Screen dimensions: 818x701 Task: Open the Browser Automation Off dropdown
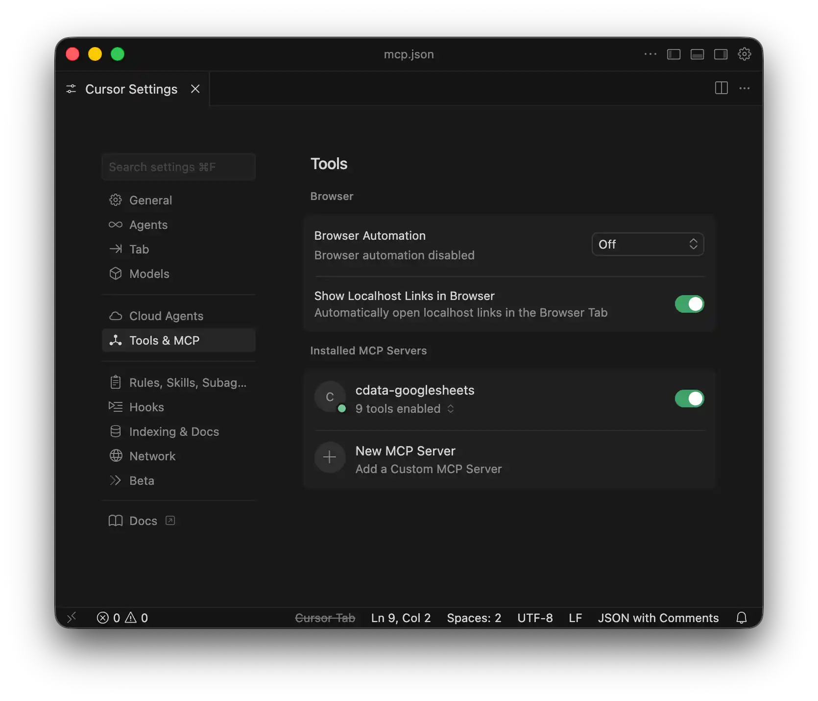coord(648,244)
